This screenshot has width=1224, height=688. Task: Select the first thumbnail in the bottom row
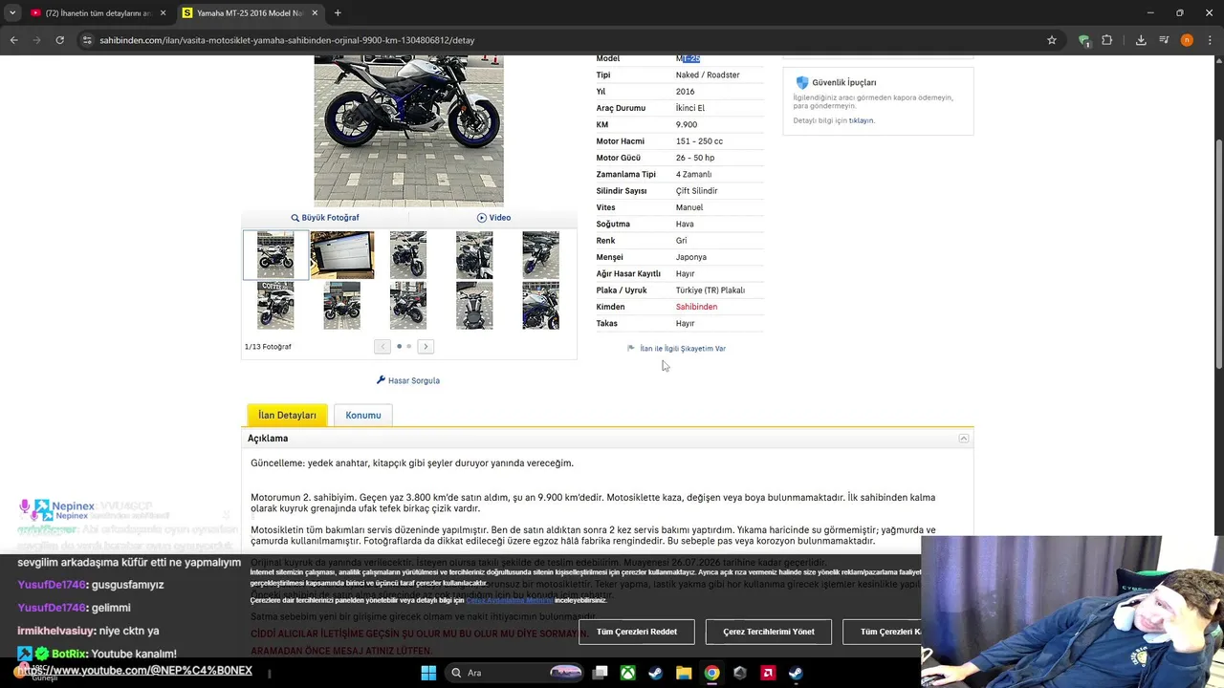point(275,305)
